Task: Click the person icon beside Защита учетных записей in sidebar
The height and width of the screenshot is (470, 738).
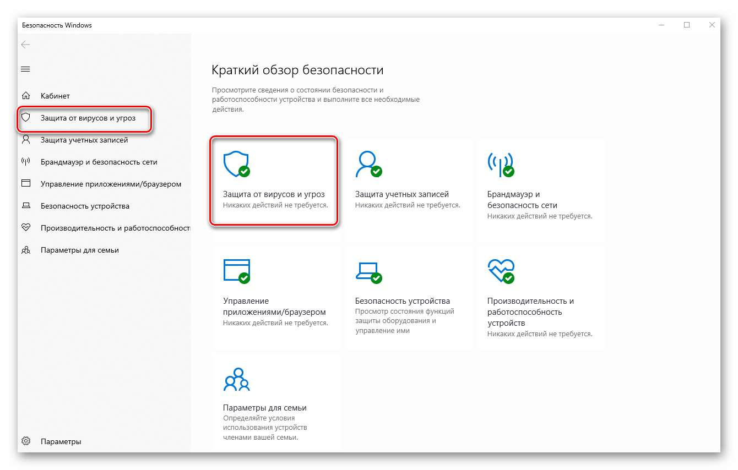Action: pos(25,140)
